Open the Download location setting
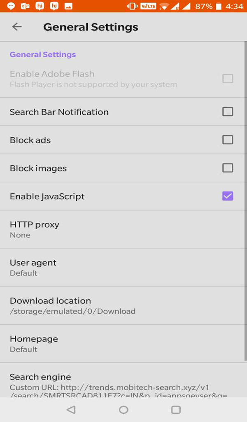The height and width of the screenshot is (422, 247). coord(122,305)
